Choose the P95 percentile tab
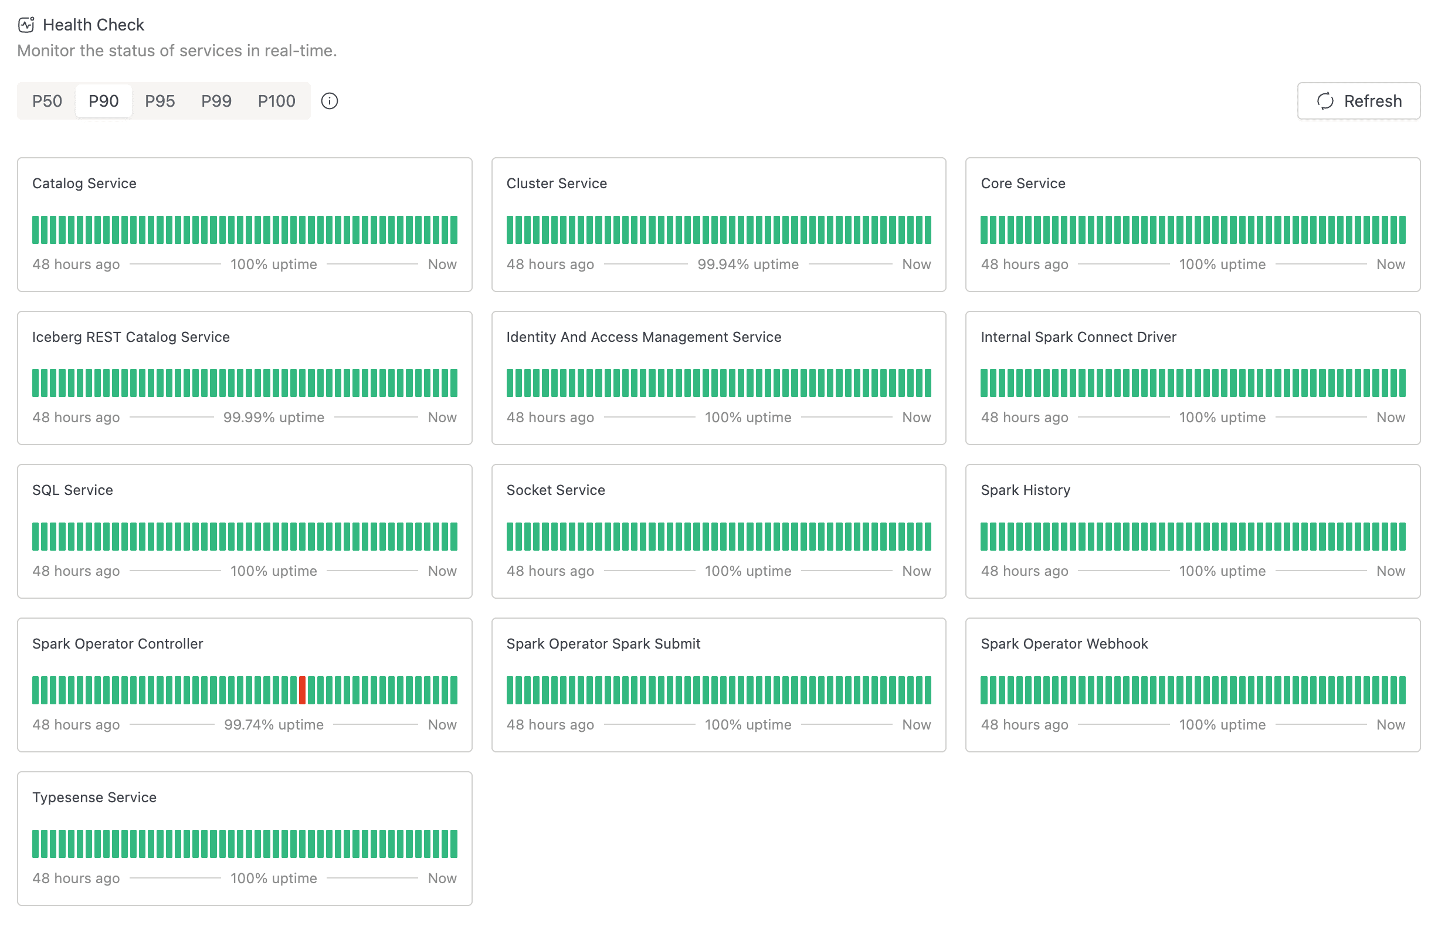The image size is (1438, 943). (160, 101)
